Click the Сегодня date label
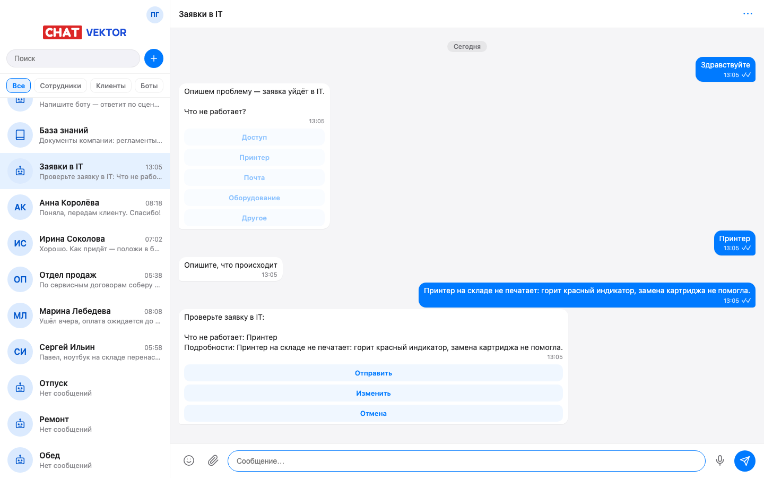This screenshot has width=764, height=478. tap(467, 47)
